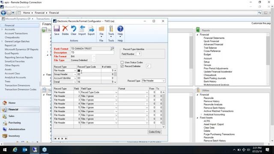Click Home in breadcrumb
274x154 pixels.
[x=27, y=13]
